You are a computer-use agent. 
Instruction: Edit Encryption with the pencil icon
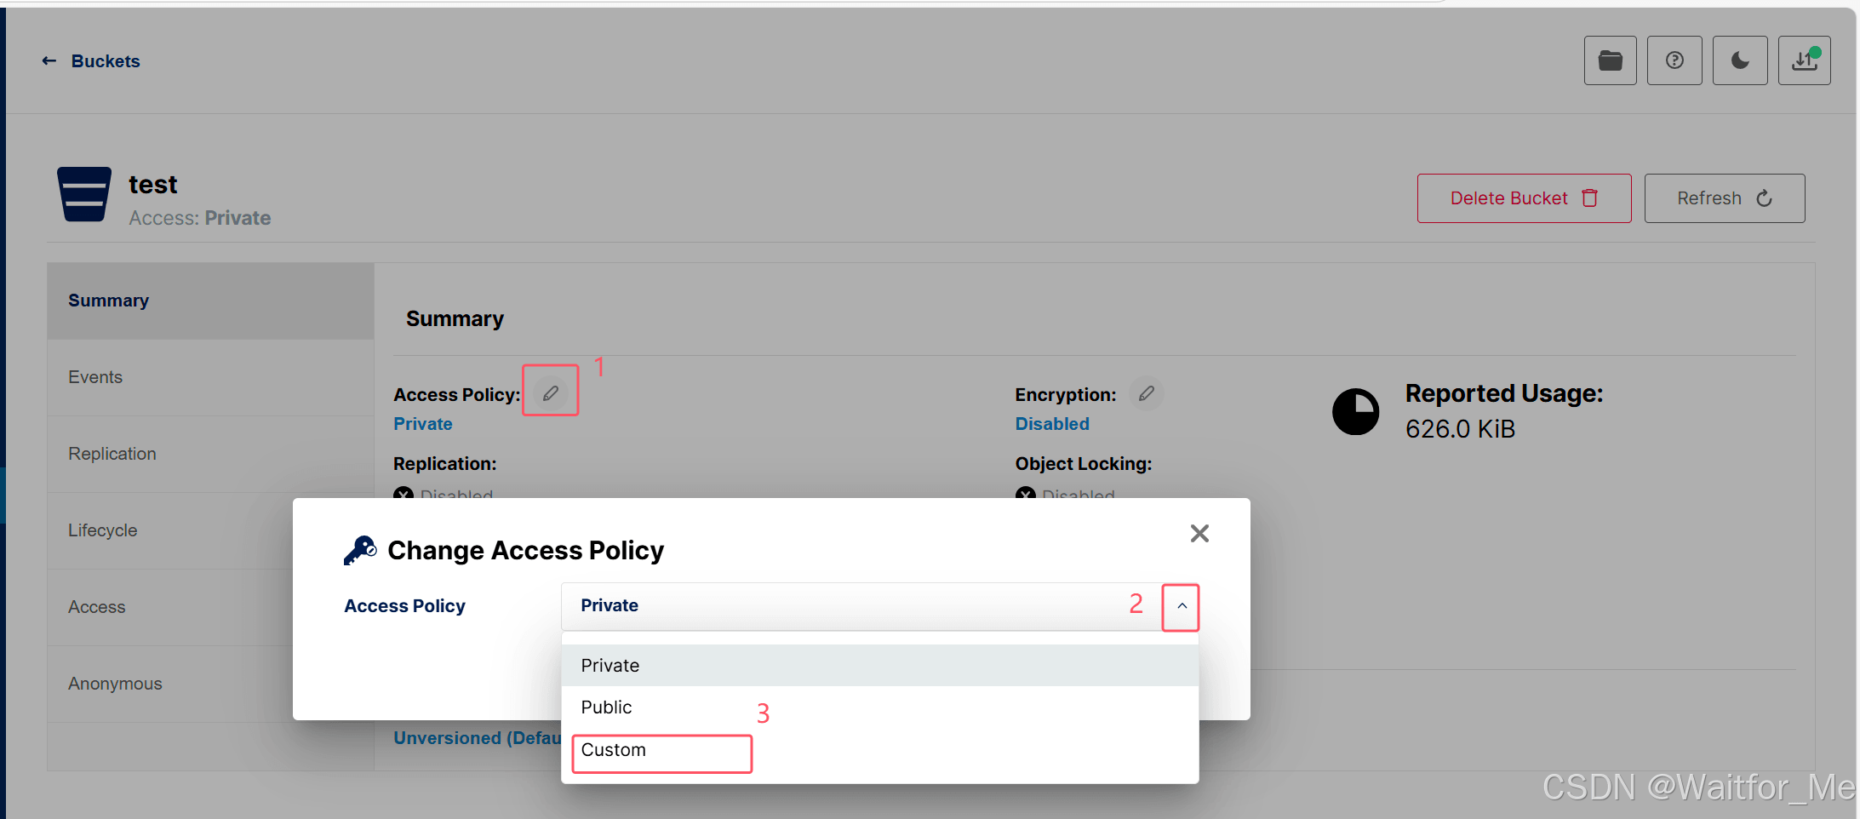1147,393
